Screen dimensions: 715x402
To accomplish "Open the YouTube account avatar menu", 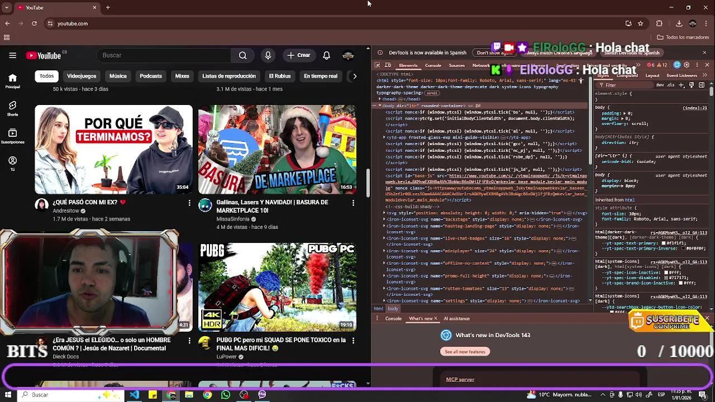I will (348, 55).
